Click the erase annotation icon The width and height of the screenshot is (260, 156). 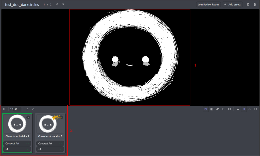tap(229, 109)
